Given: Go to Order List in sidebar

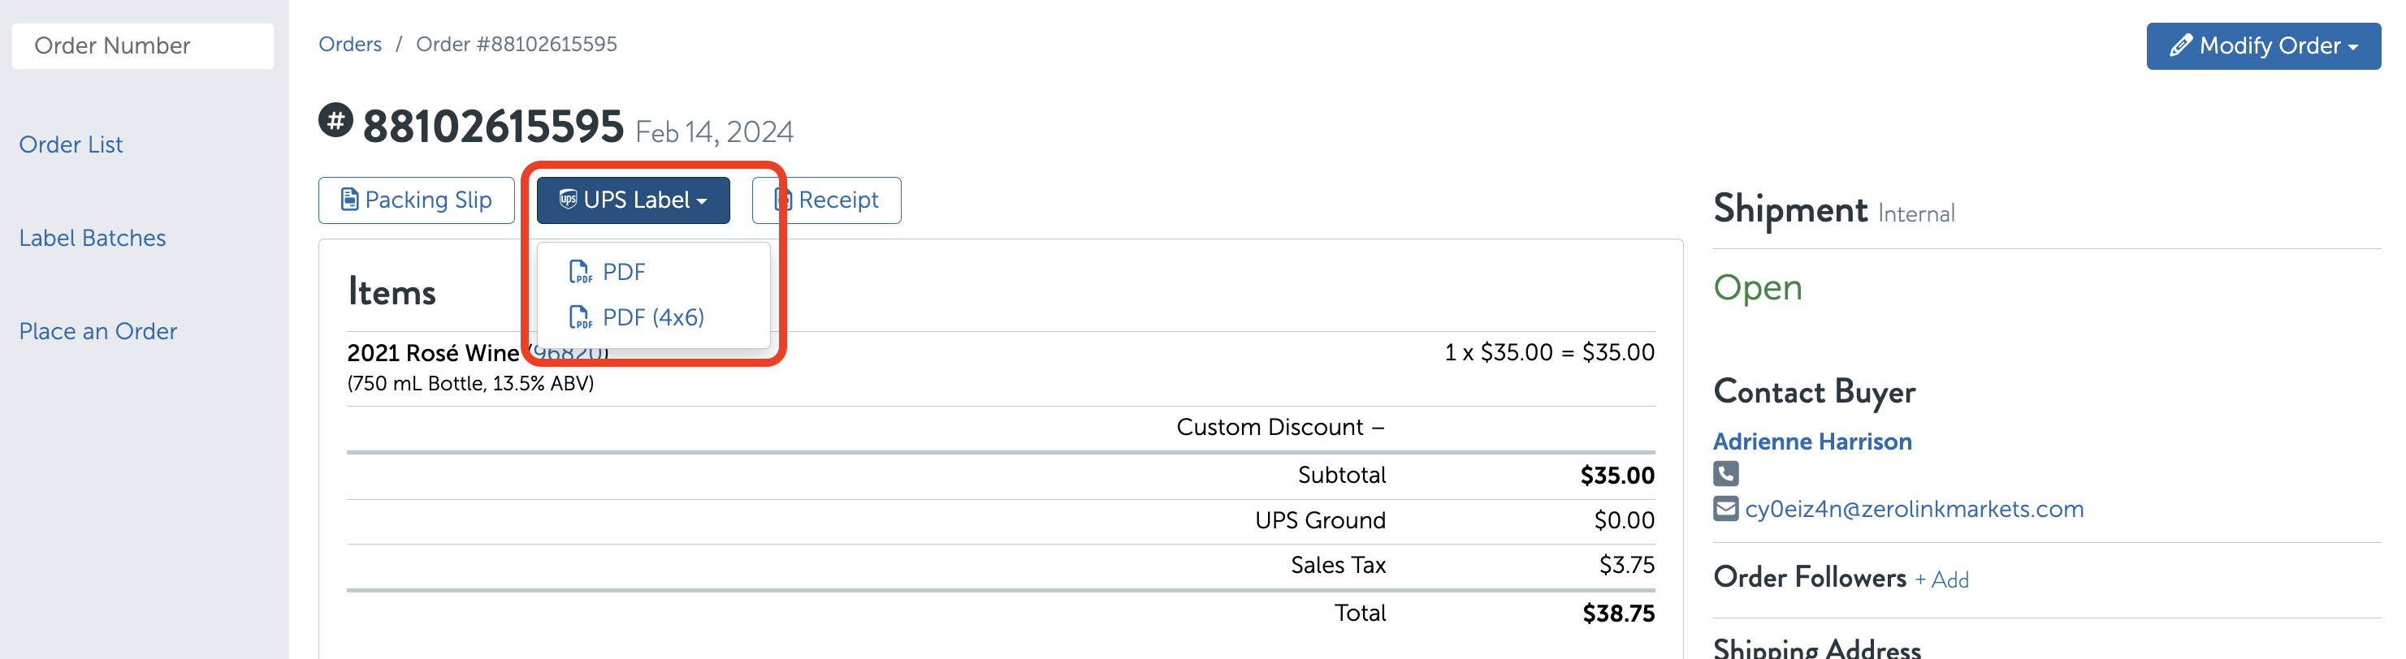Looking at the screenshot, I should [71, 144].
